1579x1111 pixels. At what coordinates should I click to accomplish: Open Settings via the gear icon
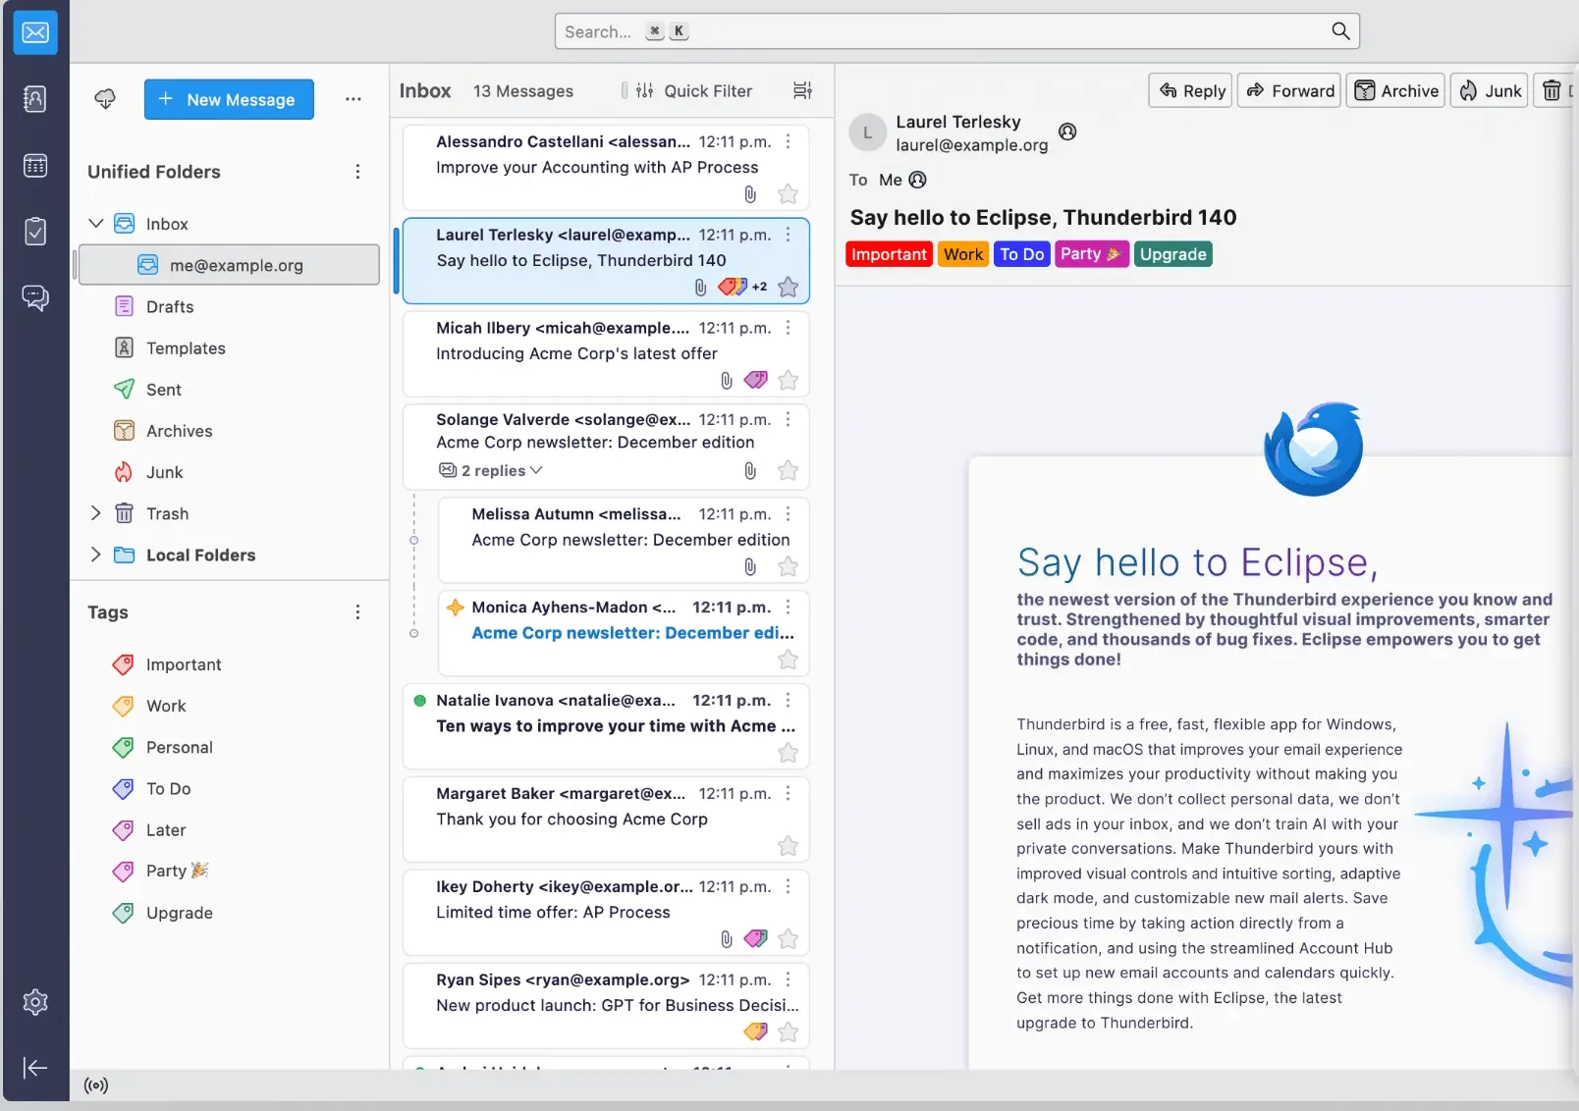coord(35,1002)
